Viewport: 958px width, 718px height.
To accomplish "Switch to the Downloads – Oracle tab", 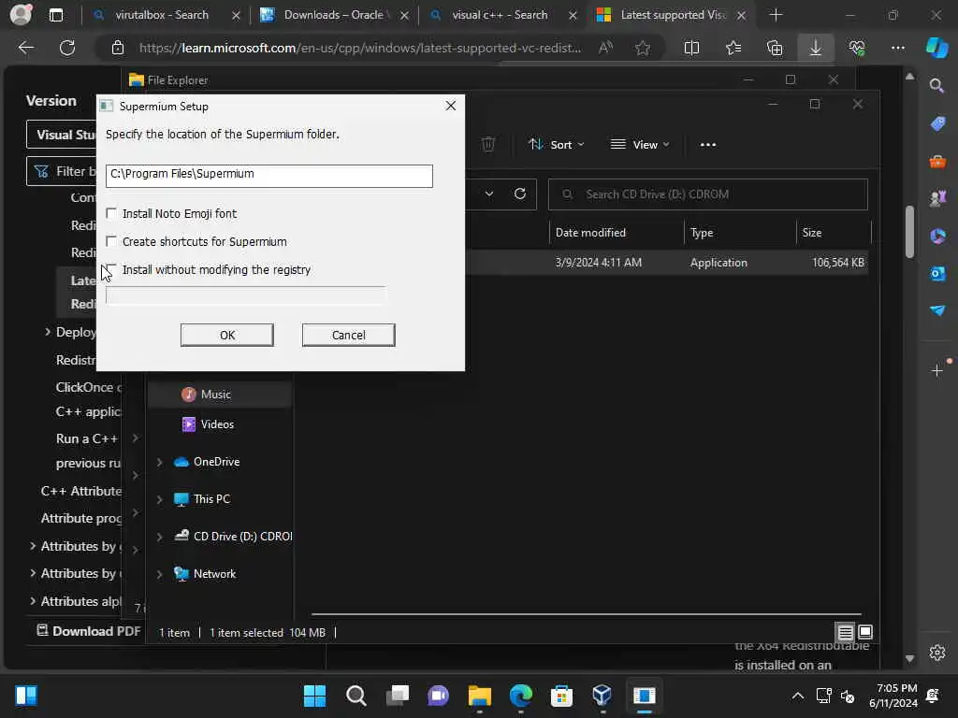I will [x=334, y=15].
